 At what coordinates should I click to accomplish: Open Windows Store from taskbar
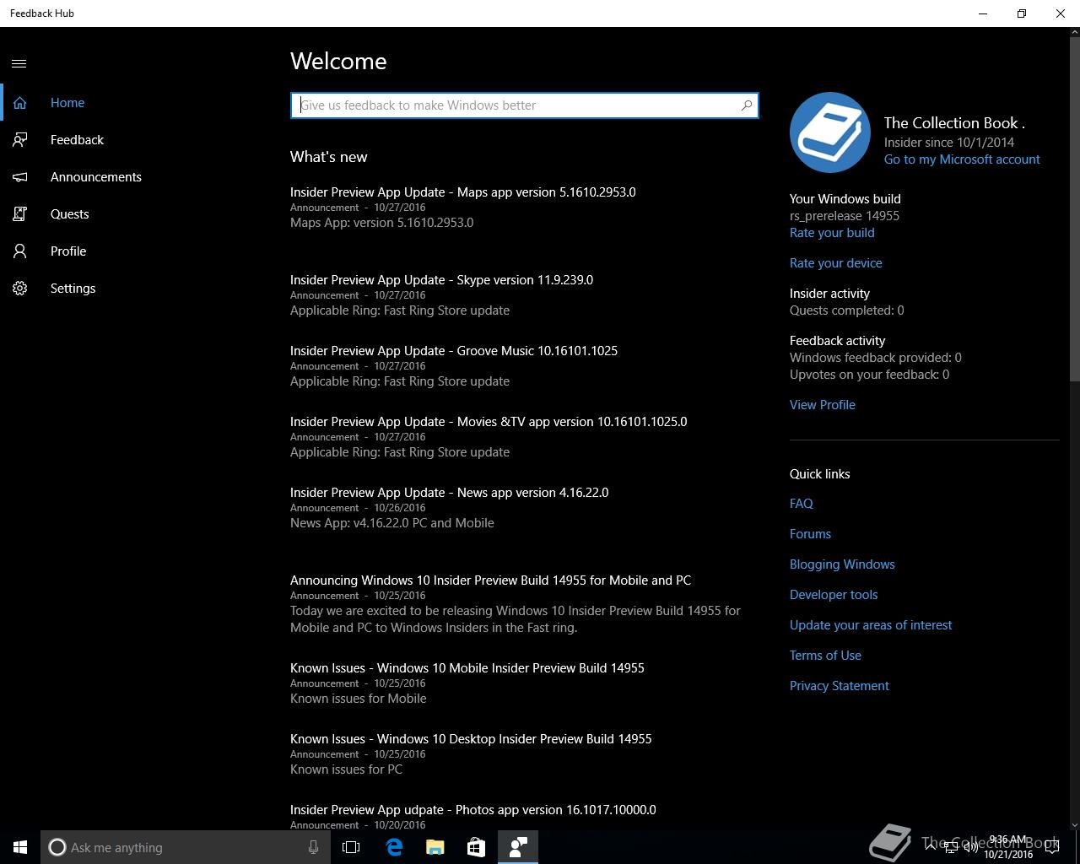click(477, 847)
